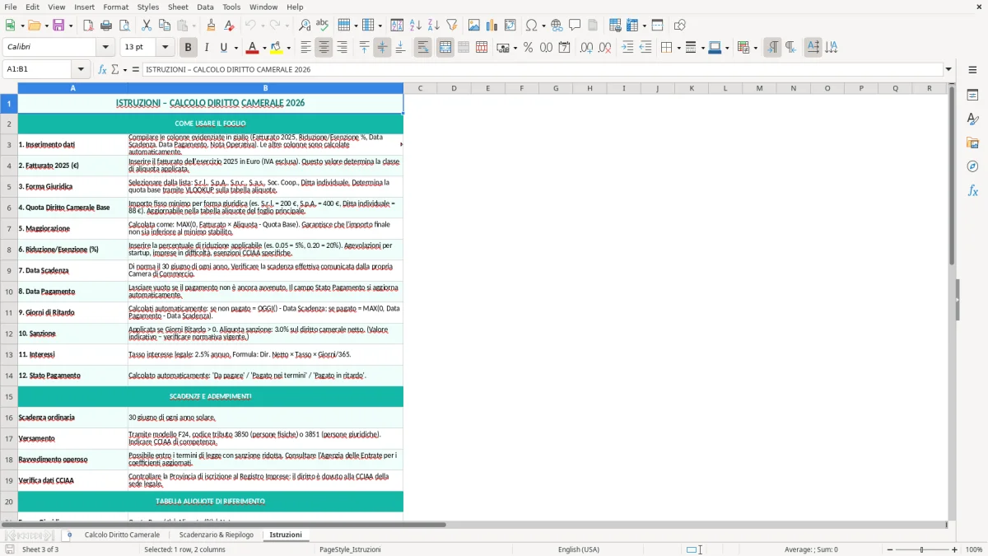
Task: Format as percent with the % icon
Action: pyautogui.click(x=528, y=48)
